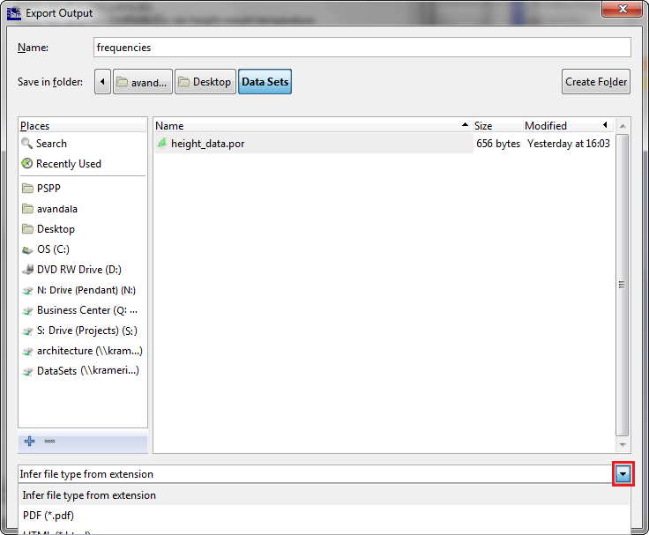The image size is (649, 535).
Task: Select Recently Used in Places list
Action: [69, 164]
